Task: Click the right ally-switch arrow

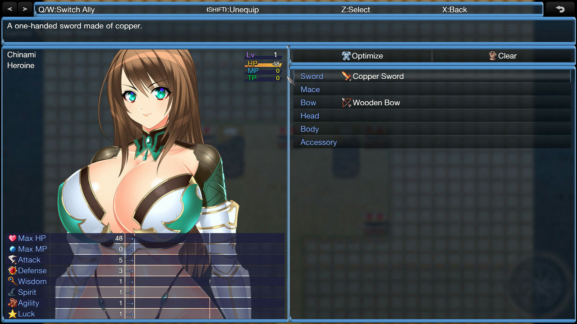Action: coord(25,8)
